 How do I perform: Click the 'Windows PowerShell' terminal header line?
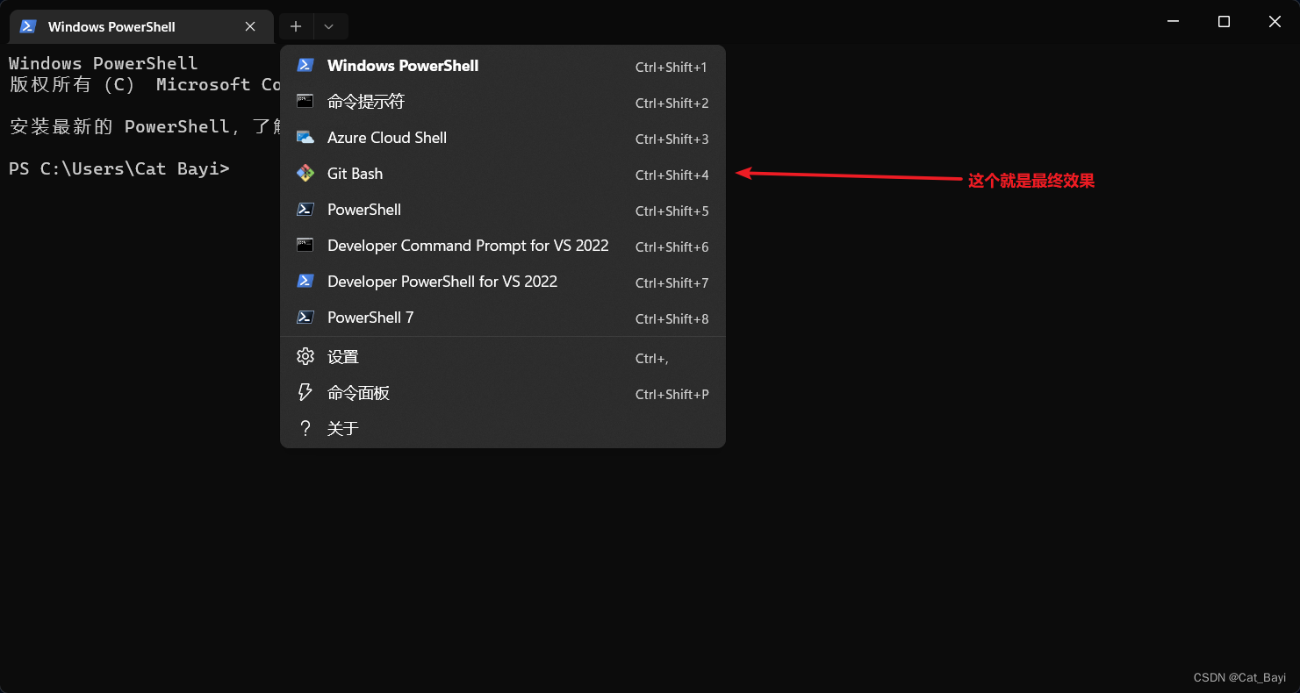[x=104, y=63]
